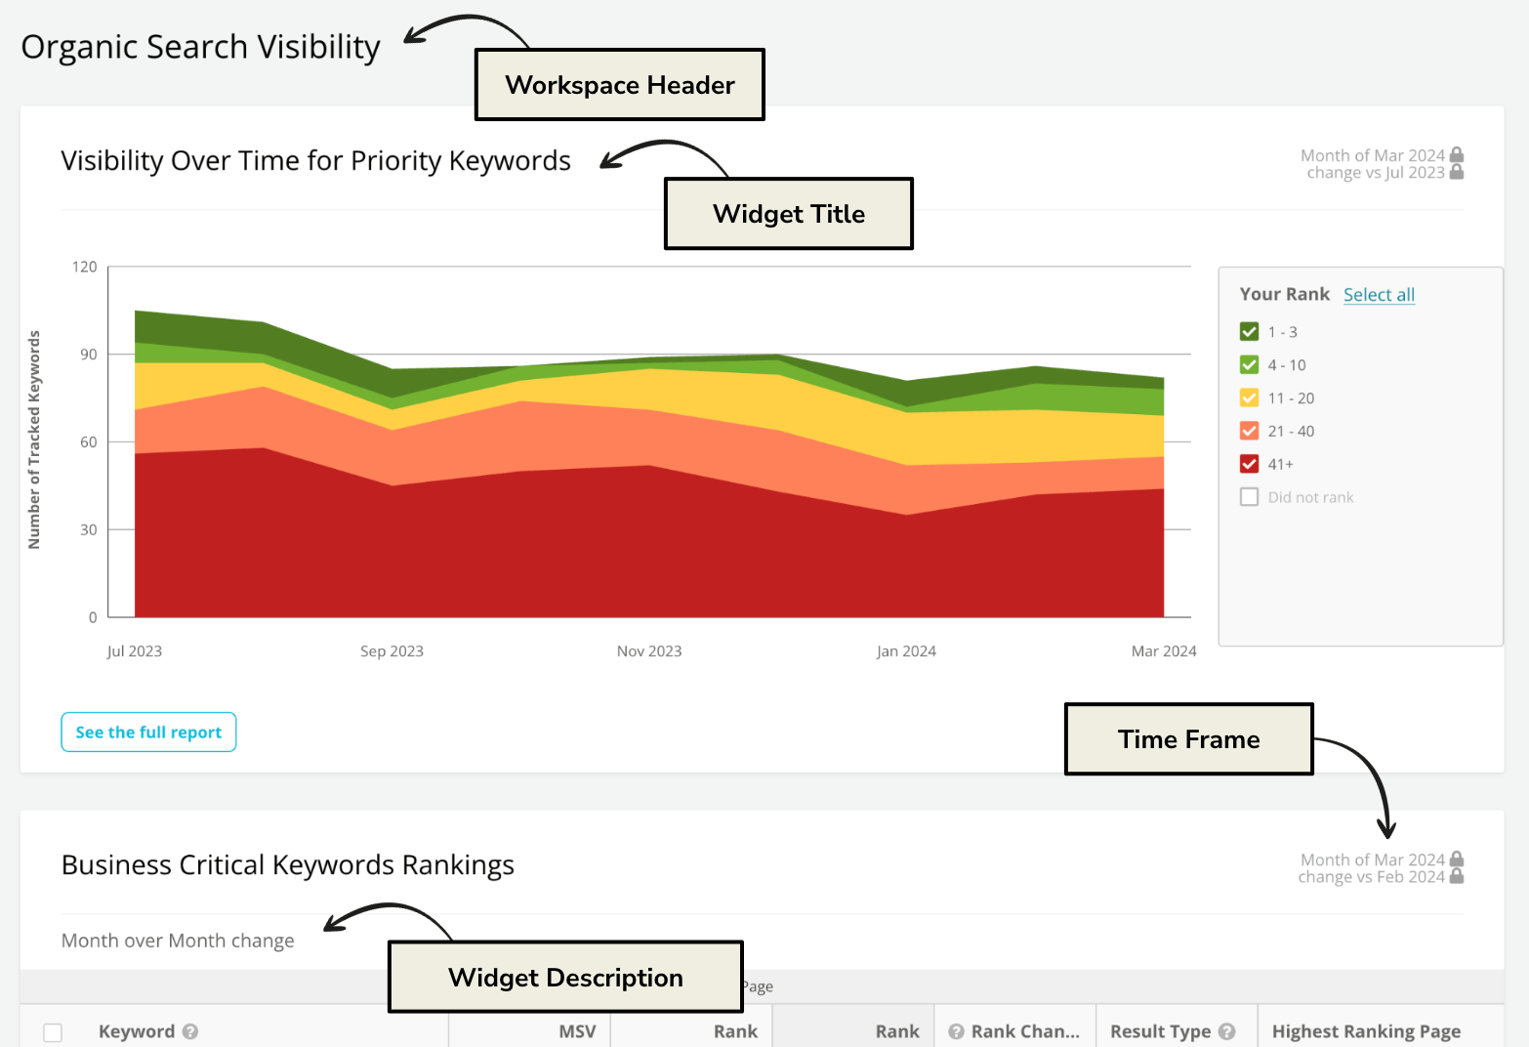Uncheck the 4 - 10 rank checkbox

pyautogui.click(x=1249, y=365)
